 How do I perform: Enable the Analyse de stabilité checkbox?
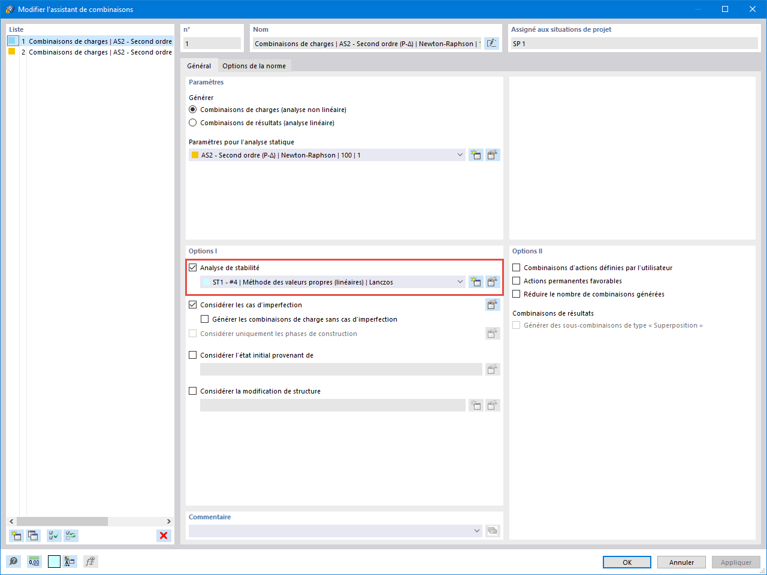coord(193,267)
